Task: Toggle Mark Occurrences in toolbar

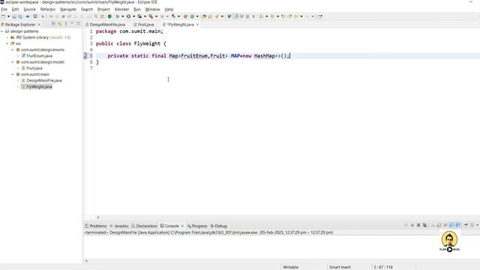Action: pyautogui.click(x=235, y=16)
